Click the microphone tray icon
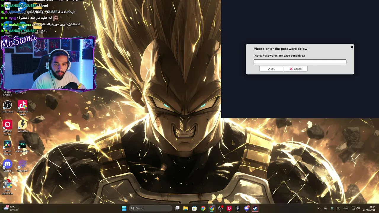 point(332,208)
